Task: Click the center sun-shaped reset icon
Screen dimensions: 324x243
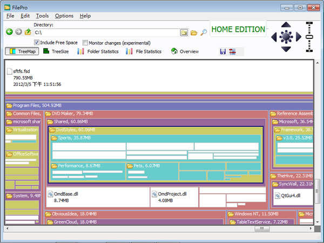Action: (286, 37)
